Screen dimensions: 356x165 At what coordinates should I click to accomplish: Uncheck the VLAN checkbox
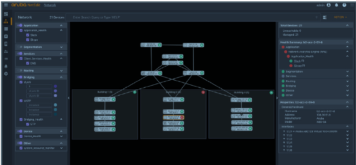[21, 82]
